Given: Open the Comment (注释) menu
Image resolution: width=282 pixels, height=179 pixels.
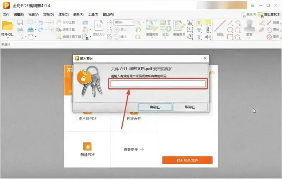Looking at the screenshot, I should [63, 14].
